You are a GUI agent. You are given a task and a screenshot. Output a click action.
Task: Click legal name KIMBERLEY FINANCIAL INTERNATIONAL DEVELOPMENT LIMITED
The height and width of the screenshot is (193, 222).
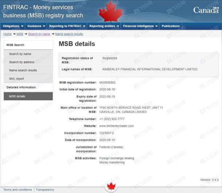[x=150, y=69]
